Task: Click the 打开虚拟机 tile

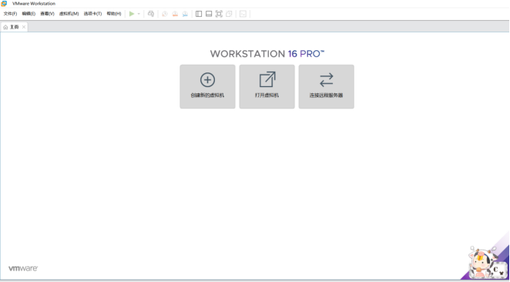Action: click(267, 86)
